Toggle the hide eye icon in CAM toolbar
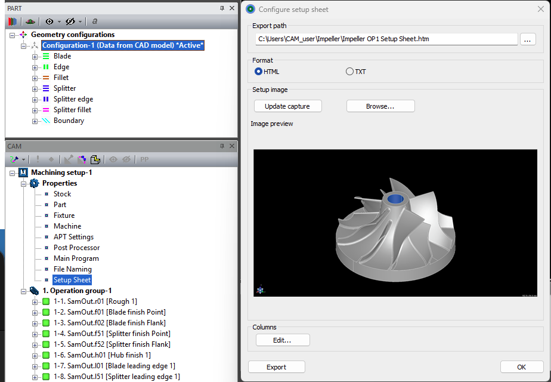This screenshot has width=551, height=382. [x=126, y=159]
